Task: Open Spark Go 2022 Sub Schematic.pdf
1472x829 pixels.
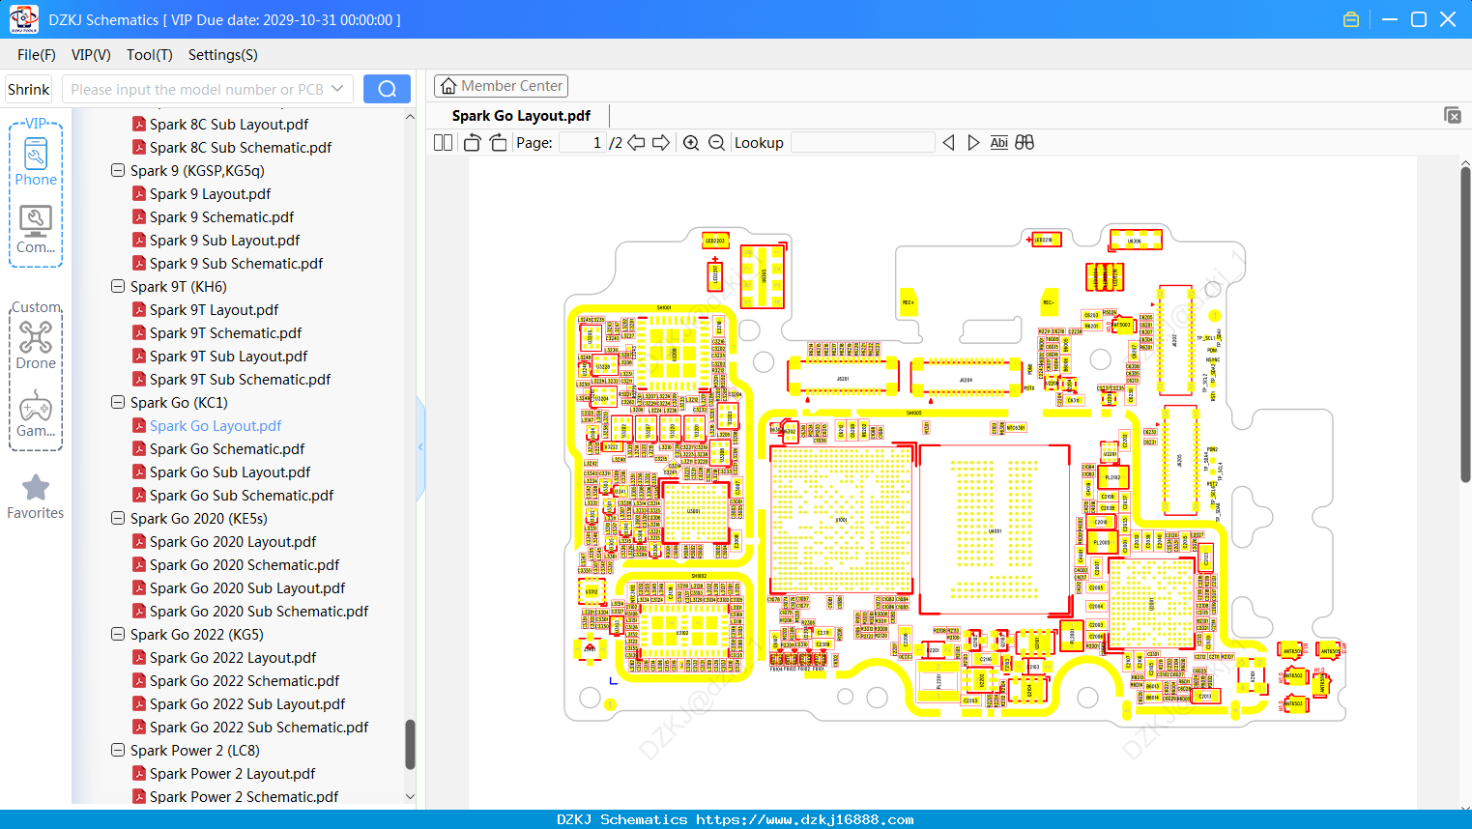Action: [x=259, y=727]
